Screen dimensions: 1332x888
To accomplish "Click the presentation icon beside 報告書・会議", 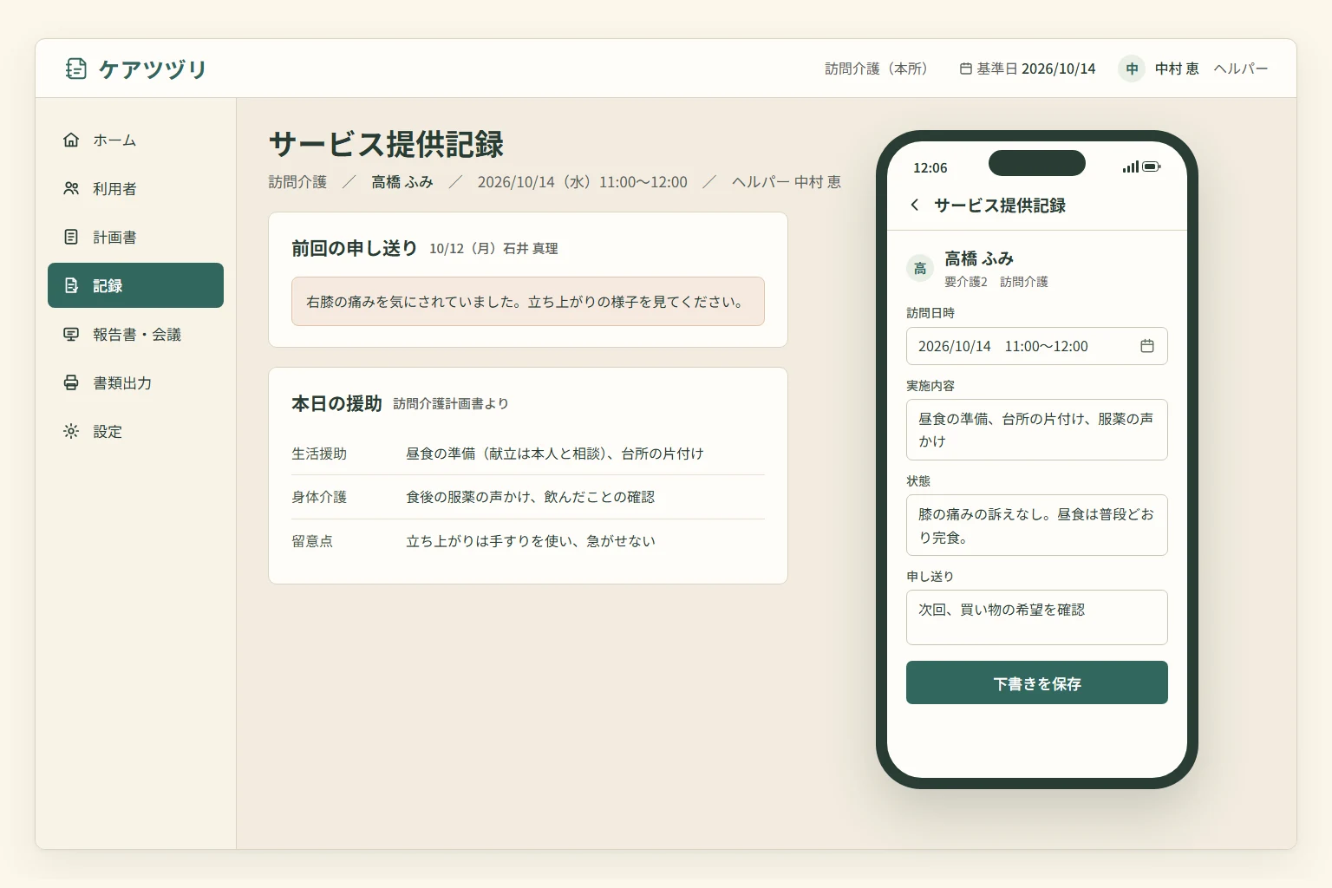I will [71, 334].
